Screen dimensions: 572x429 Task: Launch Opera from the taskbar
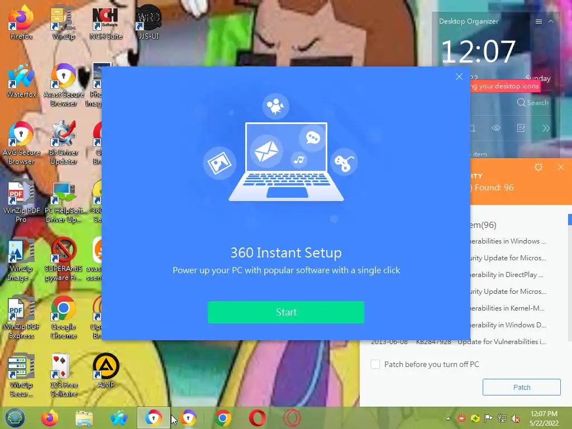click(257, 418)
